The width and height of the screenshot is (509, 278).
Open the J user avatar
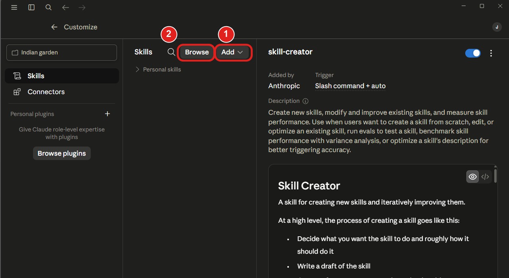click(497, 27)
